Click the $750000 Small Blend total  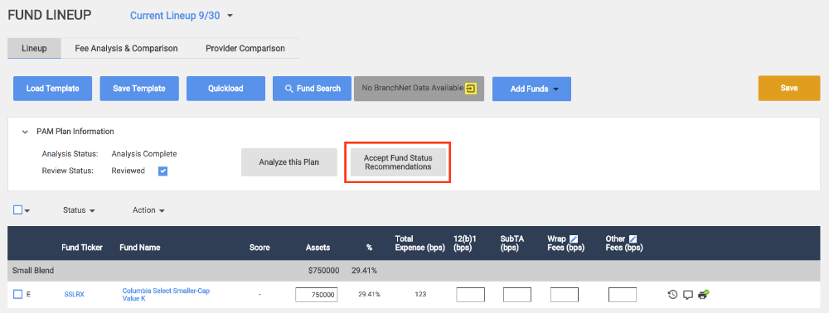tap(323, 271)
